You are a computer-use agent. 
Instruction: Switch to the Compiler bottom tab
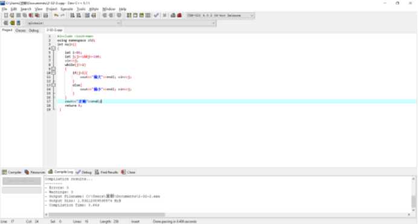click(11, 172)
